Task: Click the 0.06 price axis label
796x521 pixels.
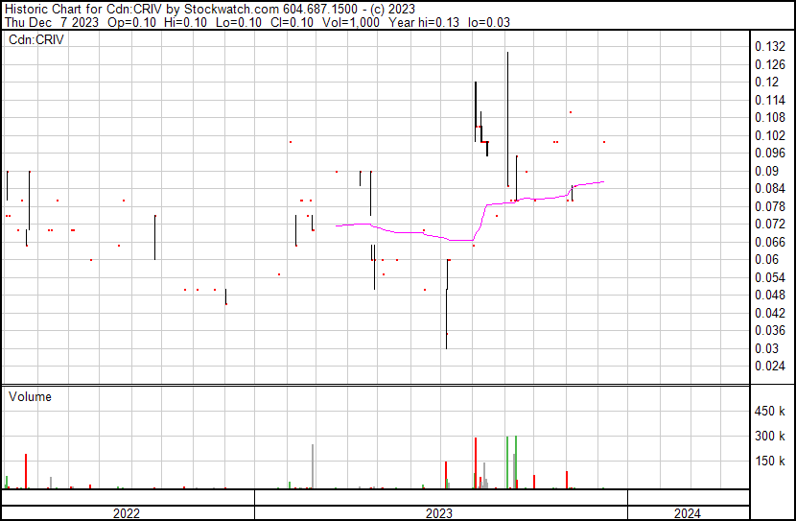Action: [x=766, y=260]
